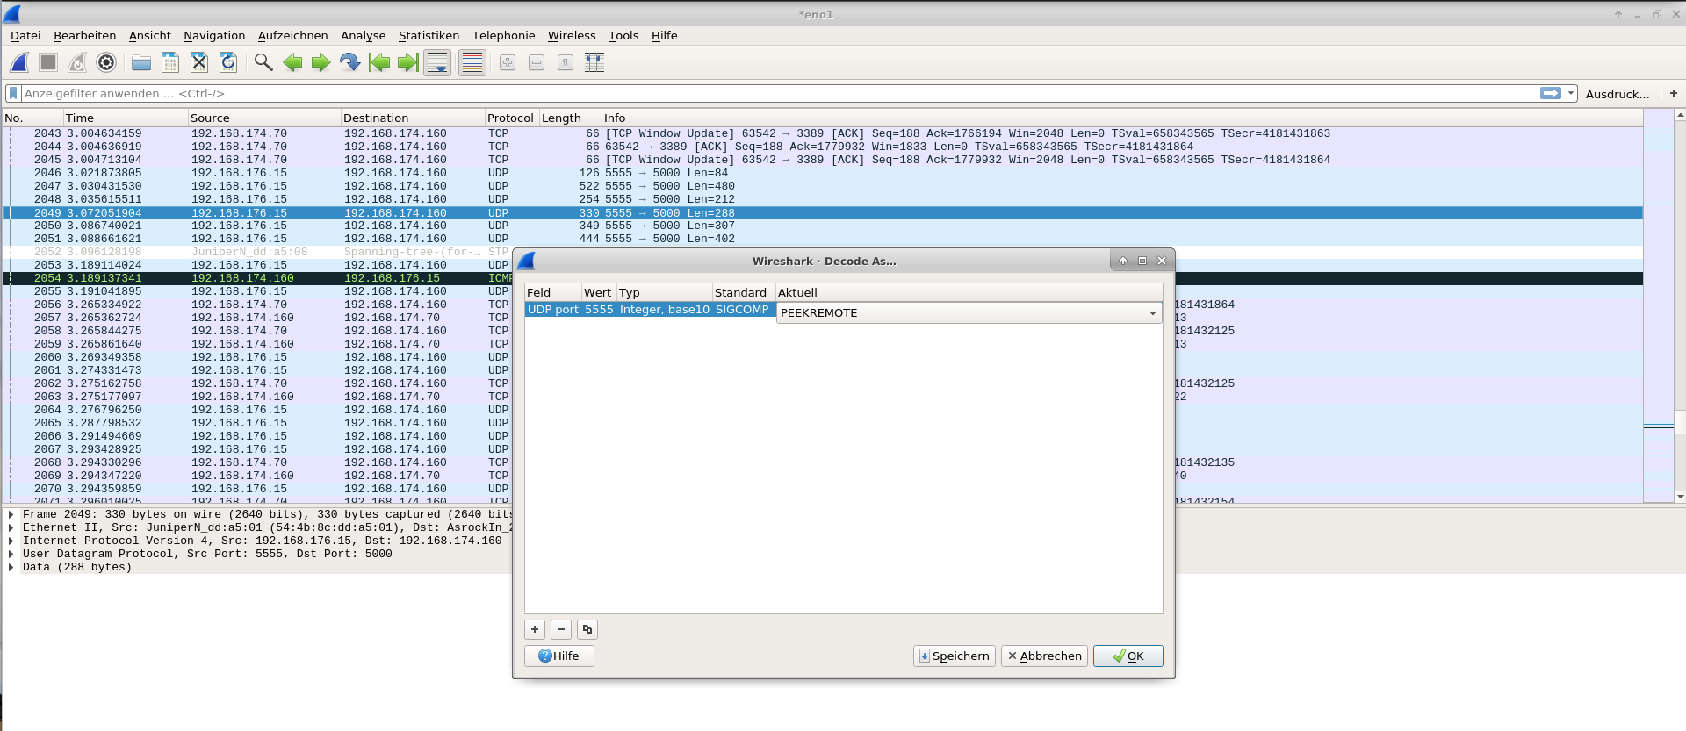
Task: Click the Standard column header in Decode As
Action: tap(744, 292)
